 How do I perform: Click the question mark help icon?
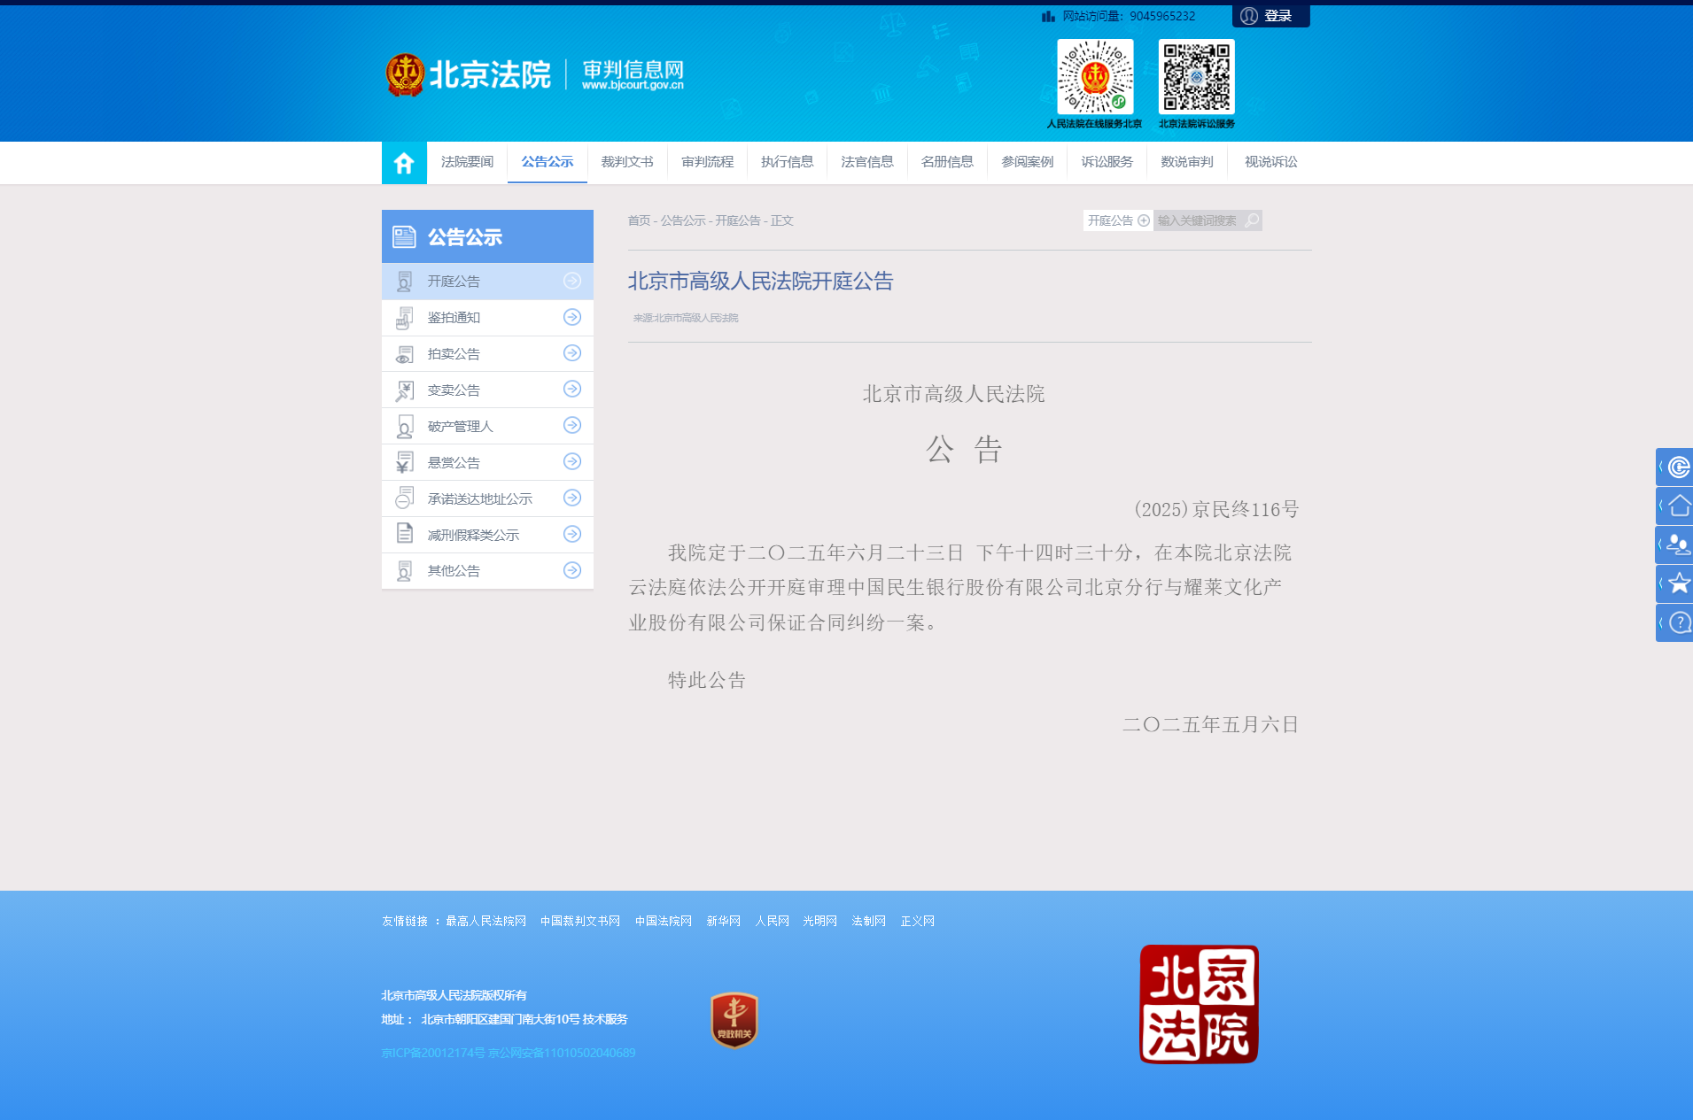coord(1677,622)
